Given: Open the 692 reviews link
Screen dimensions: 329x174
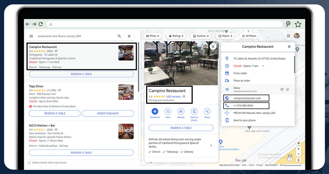Looking at the screenshot, I should point(174,97).
